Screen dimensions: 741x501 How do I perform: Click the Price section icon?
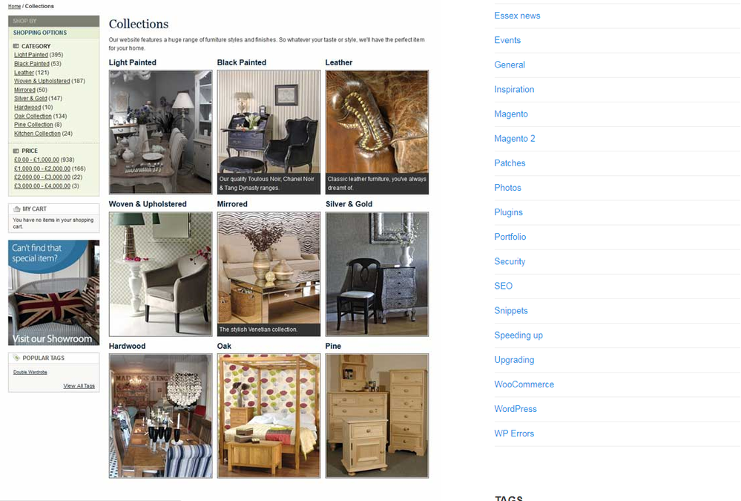click(x=16, y=151)
